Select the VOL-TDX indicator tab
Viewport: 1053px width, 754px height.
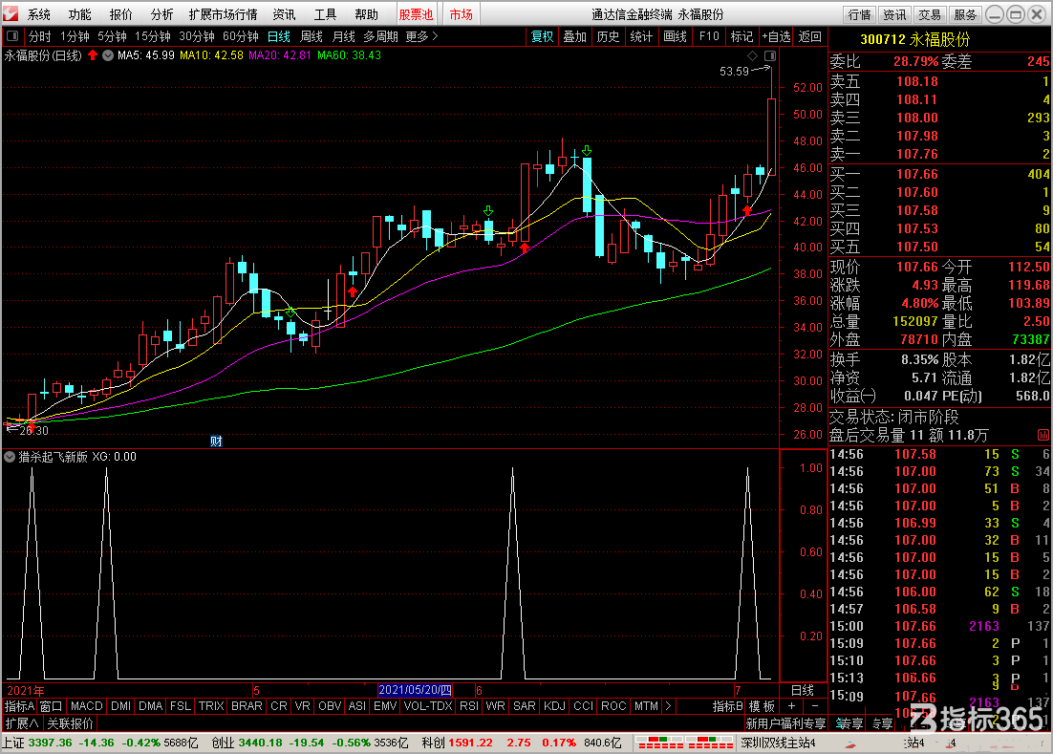point(428,705)
